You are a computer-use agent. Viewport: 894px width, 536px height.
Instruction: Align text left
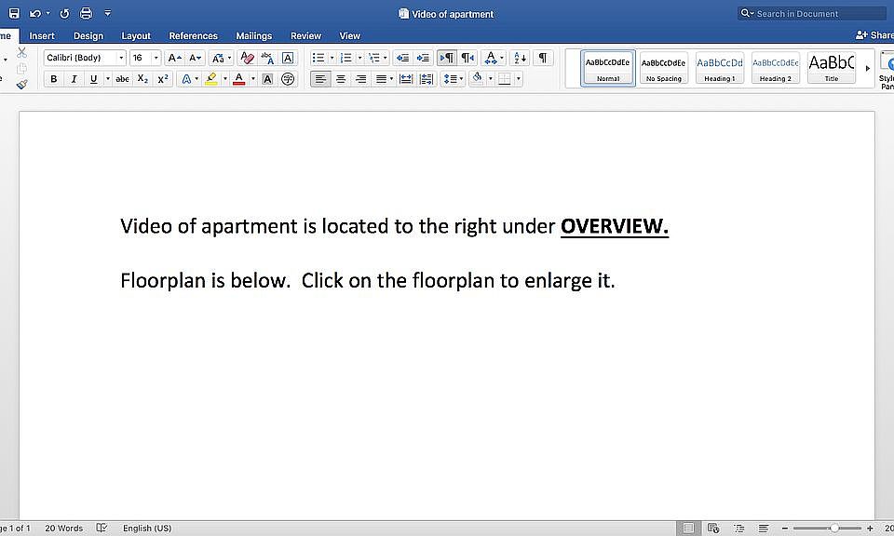point(320,79)
